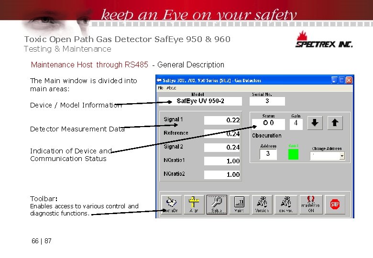Open the File menu
The width and height of the screenshot is (373, 258).
point(161,88)
